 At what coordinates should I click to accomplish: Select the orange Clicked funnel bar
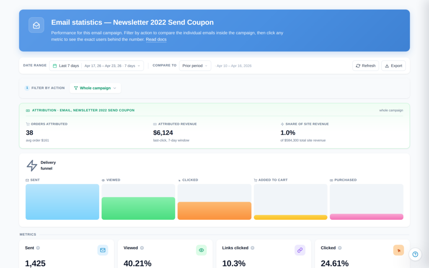(214, 211)
